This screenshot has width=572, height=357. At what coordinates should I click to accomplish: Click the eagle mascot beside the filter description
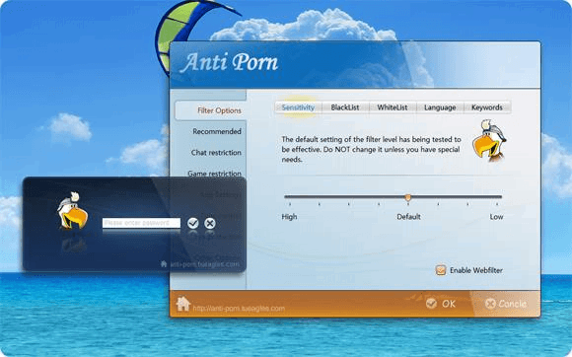[x=489, y=141]
